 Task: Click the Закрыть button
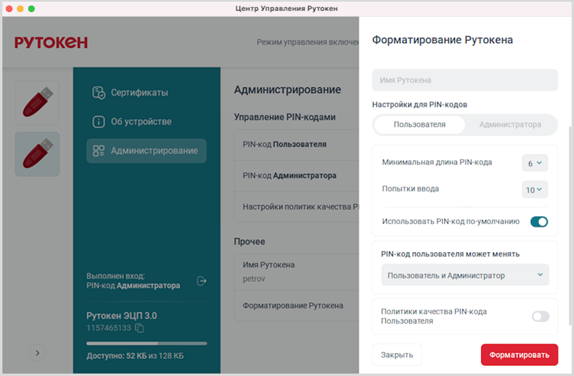397,355
